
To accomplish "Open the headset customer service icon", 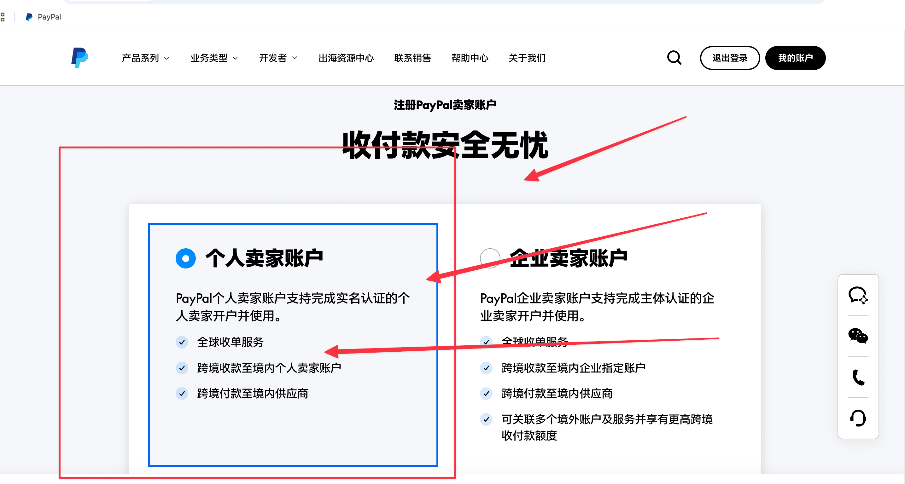I will coord(858,418).
